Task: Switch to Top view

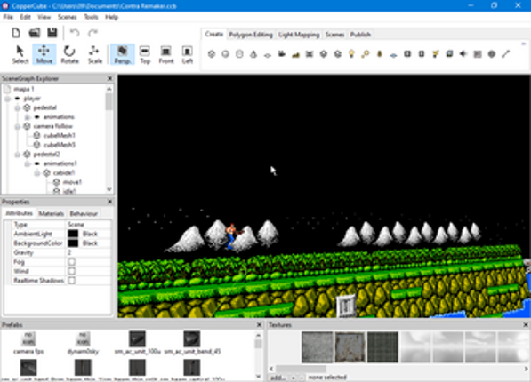Action: (145, 54)
